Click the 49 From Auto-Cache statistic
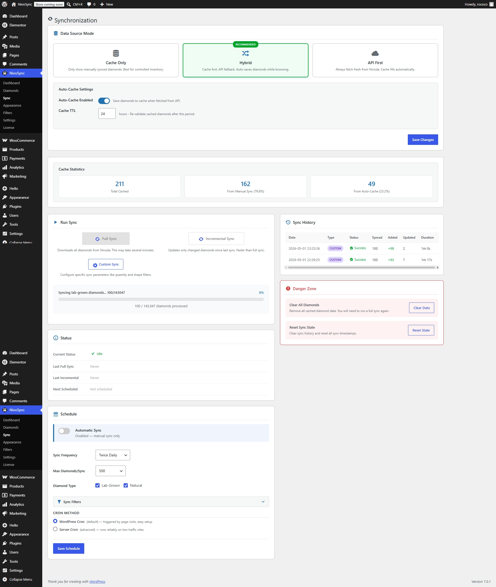Image resolution: width=496 pixels, height=587 pixels. coord(371,187)
